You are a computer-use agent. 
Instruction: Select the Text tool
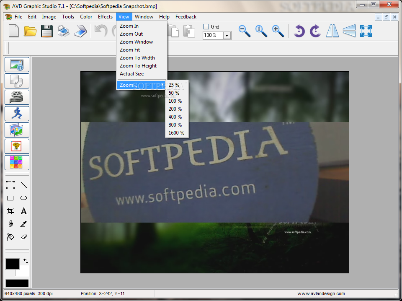click(x=23, y=211)
